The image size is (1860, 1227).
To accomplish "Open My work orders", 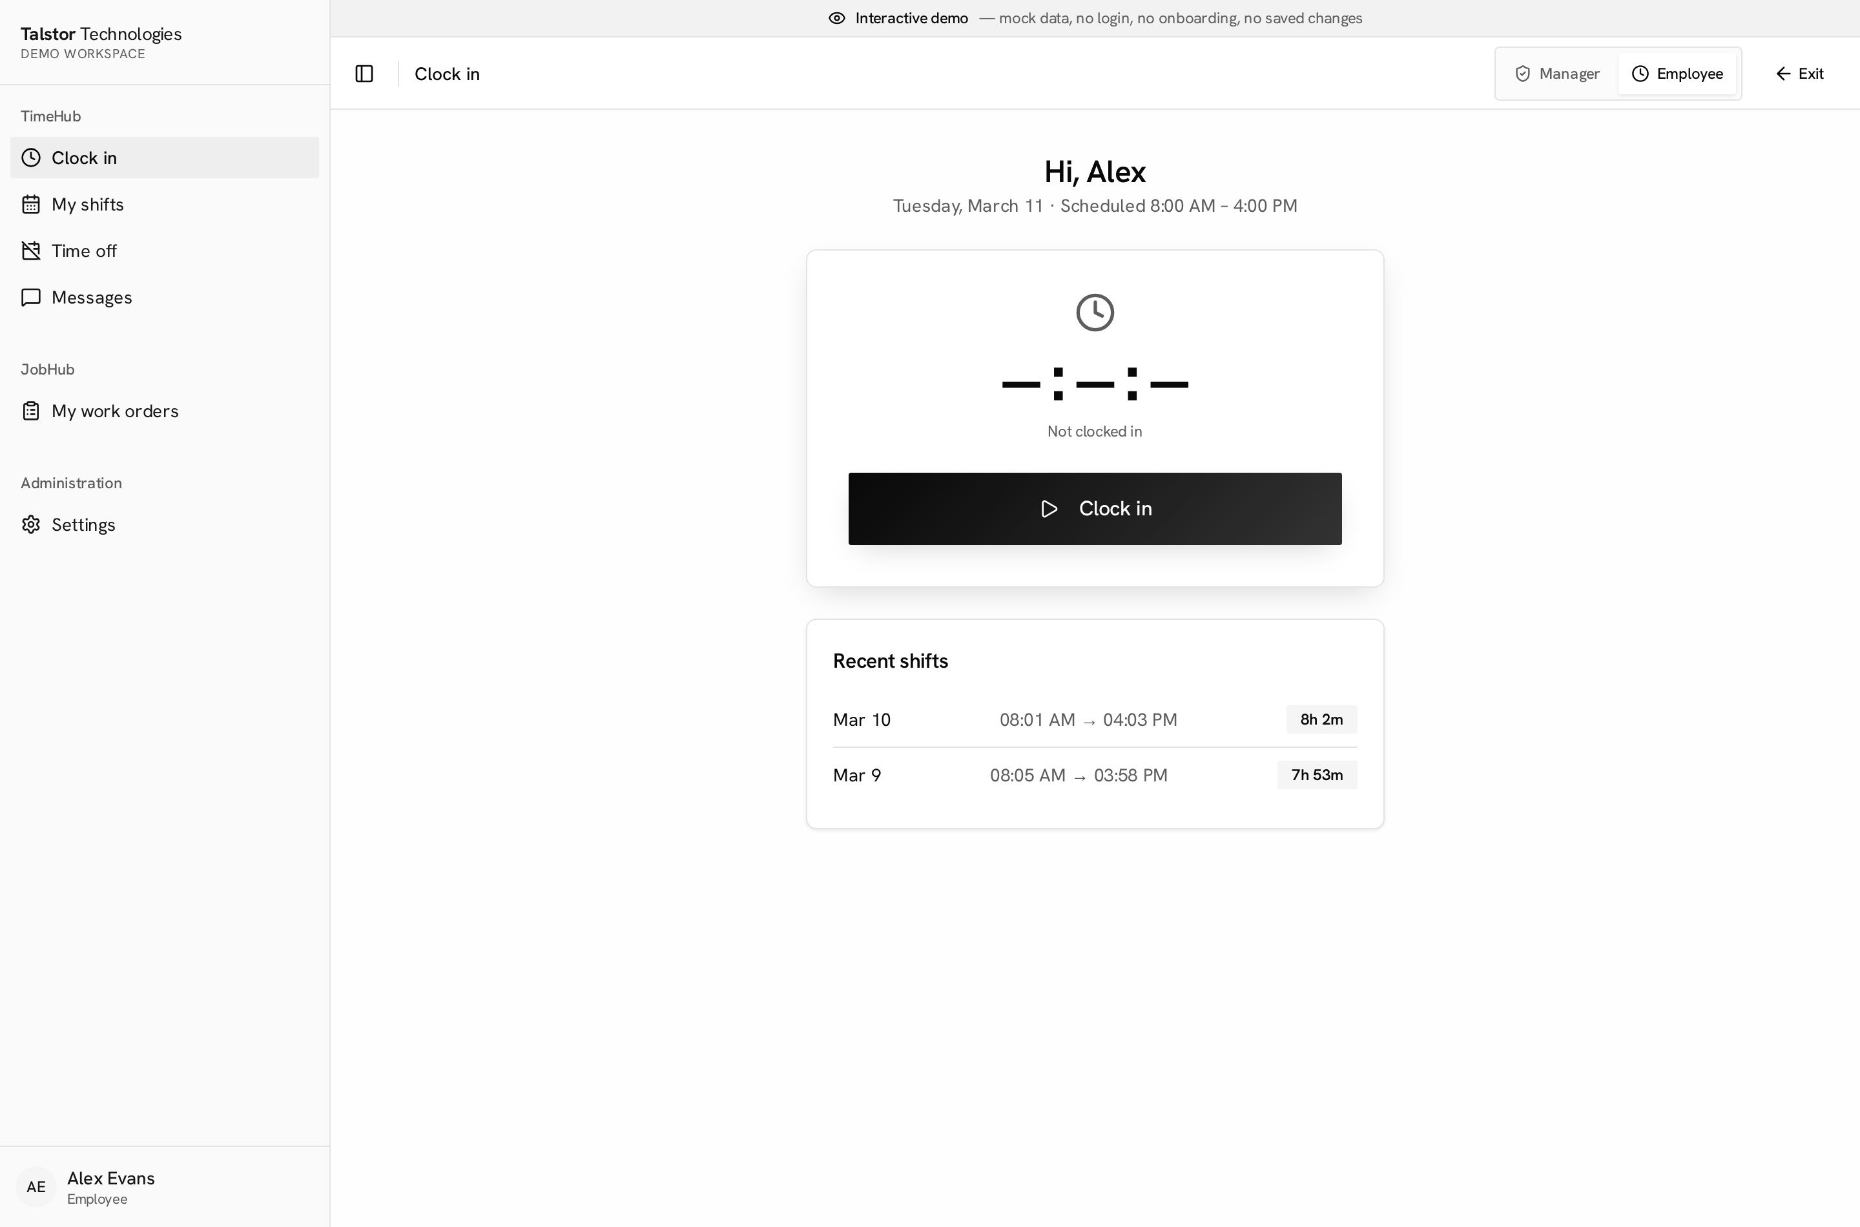I will coord(164,411).
